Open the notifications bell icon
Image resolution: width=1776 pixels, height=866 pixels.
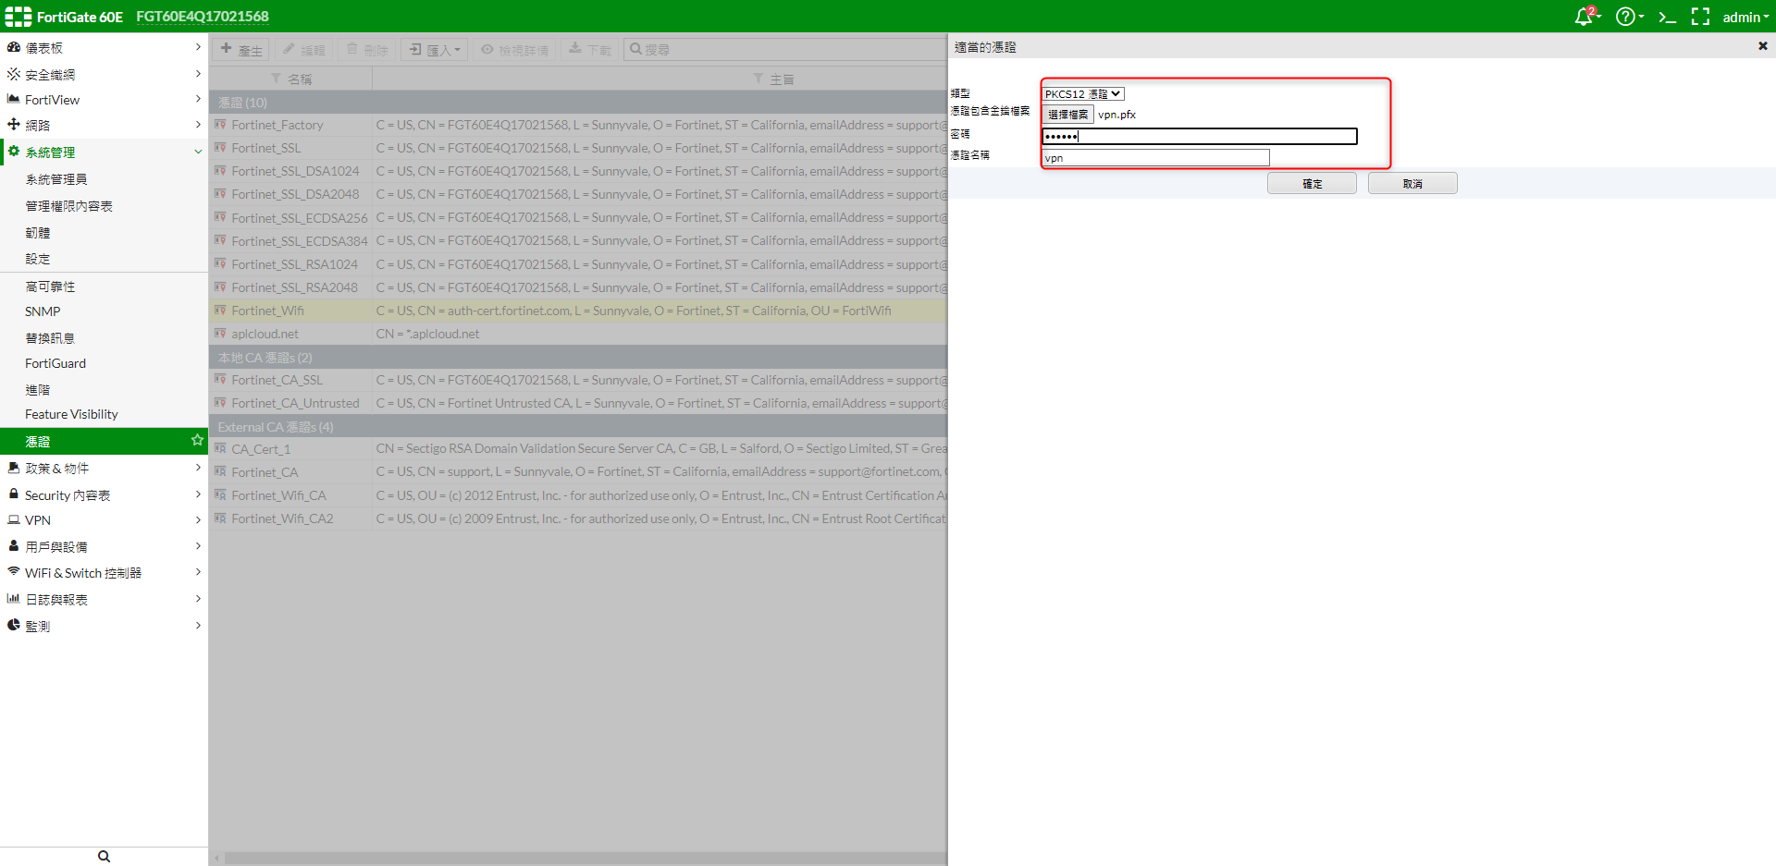[x=1585, y=17]
